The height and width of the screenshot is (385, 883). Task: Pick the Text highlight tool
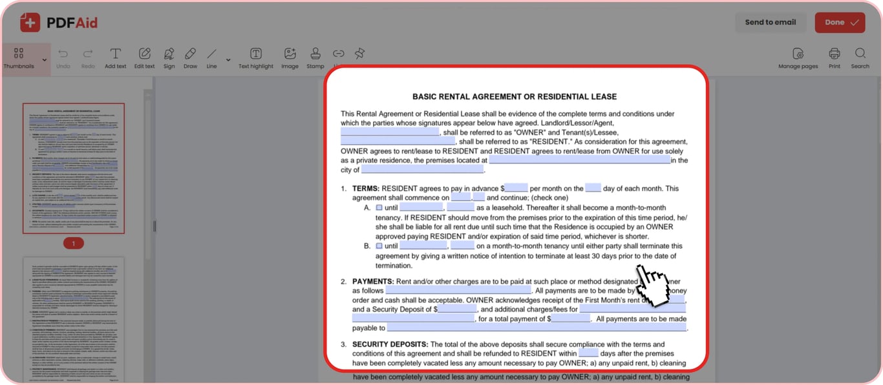tap(256, 58)
